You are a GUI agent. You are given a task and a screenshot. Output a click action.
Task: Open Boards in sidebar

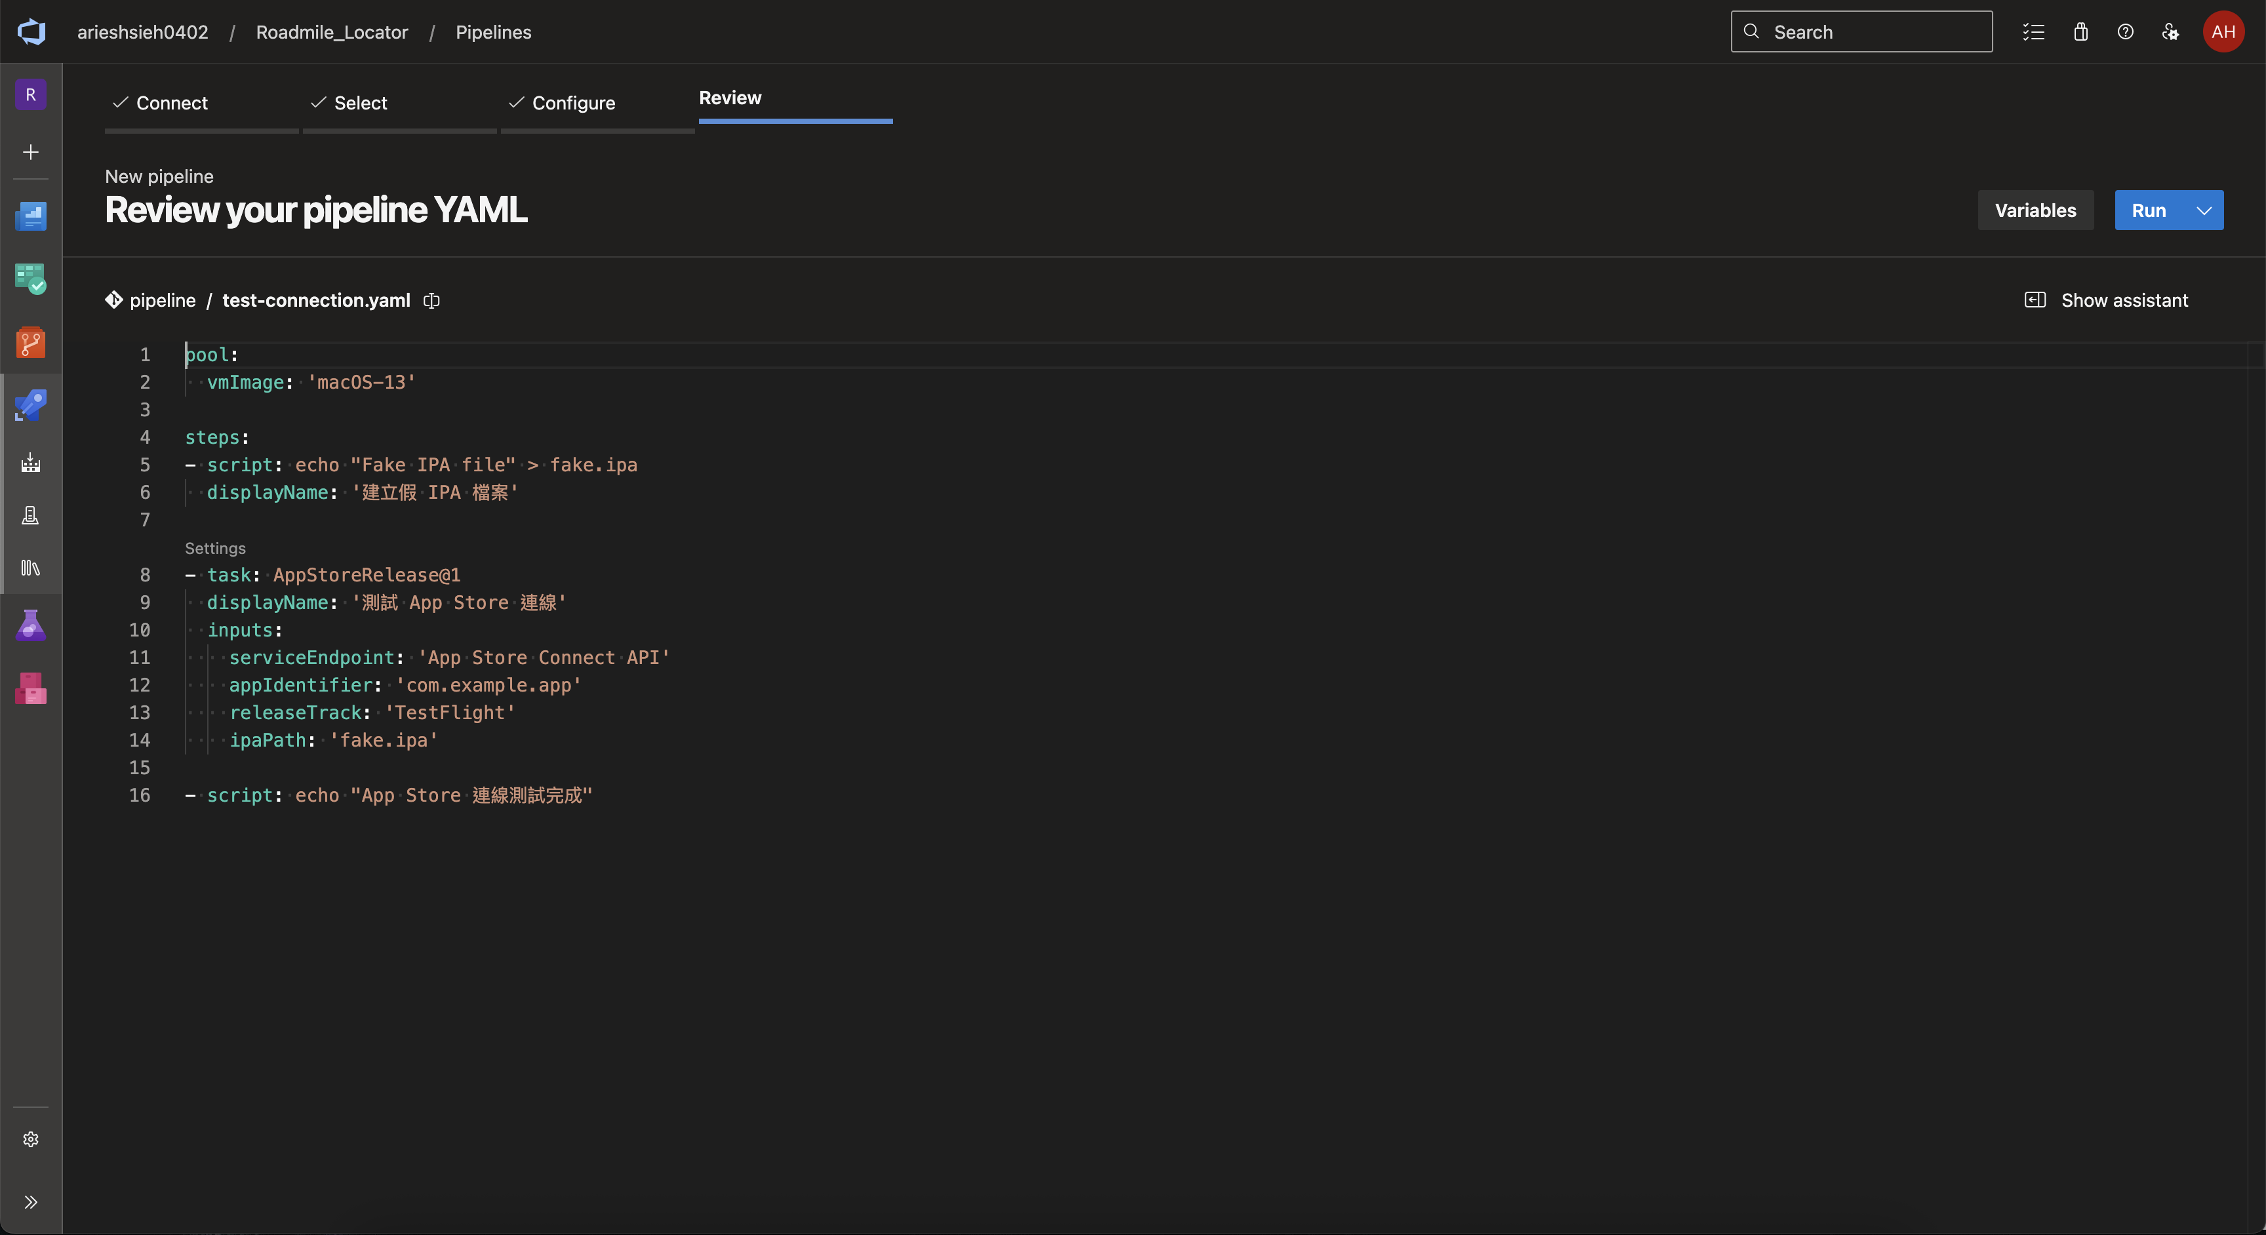pyautogui.click(x=31, y=279)
